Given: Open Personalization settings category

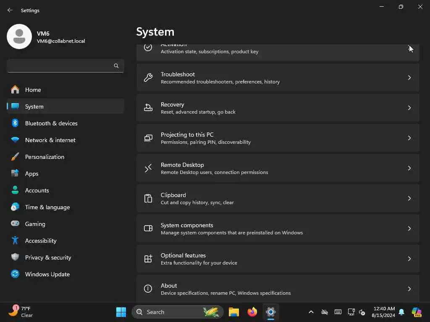Looking at the screenshot, I should click(x=66, y=157).
